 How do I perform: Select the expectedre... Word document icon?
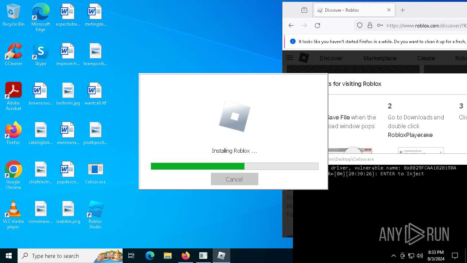pos(68,15)
